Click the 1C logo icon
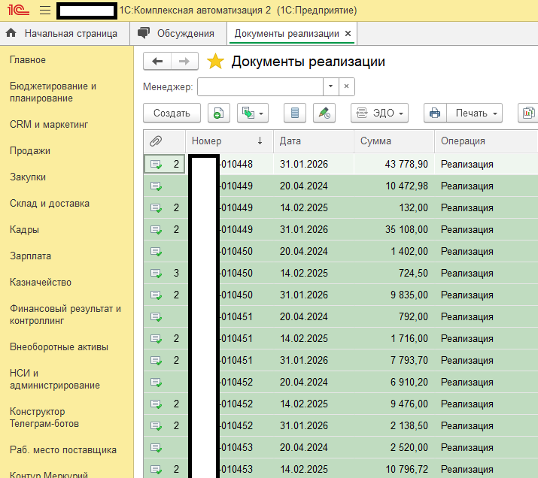Image resolution: width=538 pixels, height=478 pixels. pyautogui.click(x=18, y=10)
